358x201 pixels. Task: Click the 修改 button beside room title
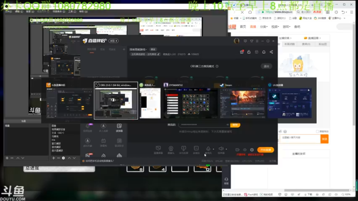(153, 50)
